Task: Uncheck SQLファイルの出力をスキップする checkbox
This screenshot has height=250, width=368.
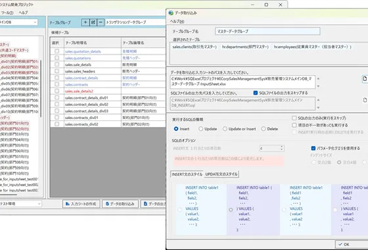Action: click(x=256, y=93)
